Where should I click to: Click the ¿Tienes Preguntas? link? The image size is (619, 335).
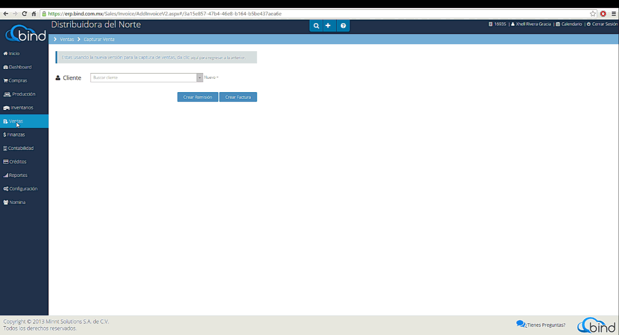pos(546,325)
